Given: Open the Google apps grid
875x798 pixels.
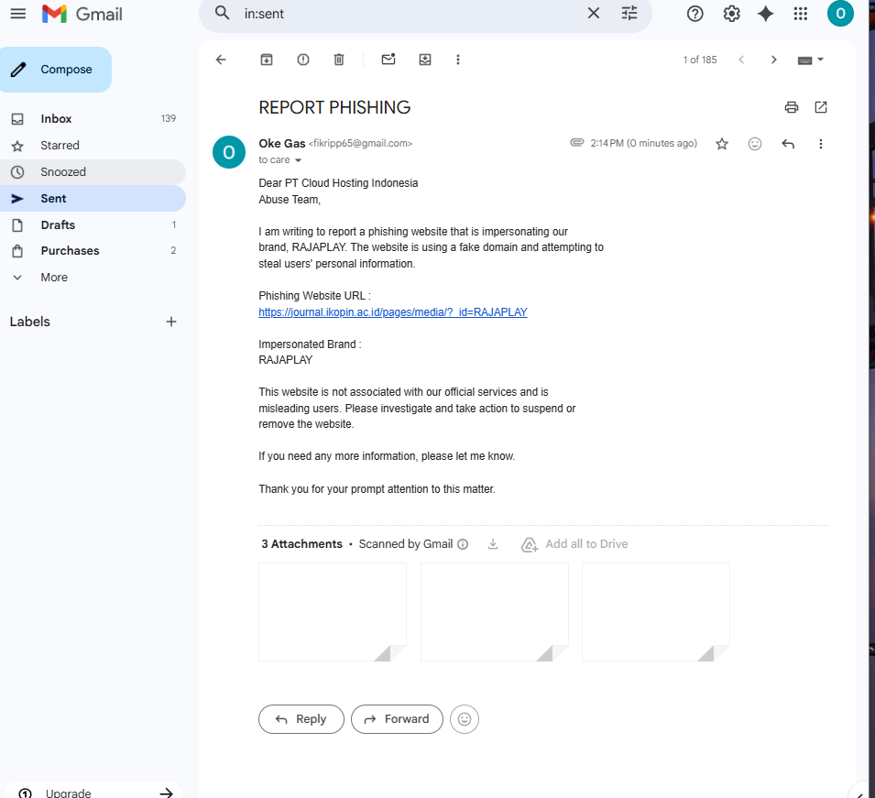Looking at the screenshot, I should [x=800, y=14].
